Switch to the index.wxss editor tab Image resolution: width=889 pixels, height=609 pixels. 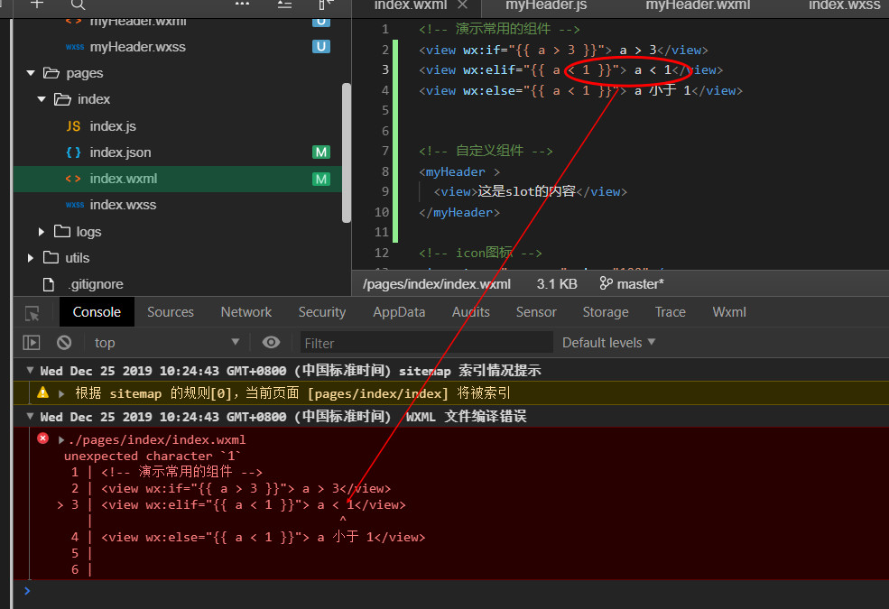(x=844, y=5)
